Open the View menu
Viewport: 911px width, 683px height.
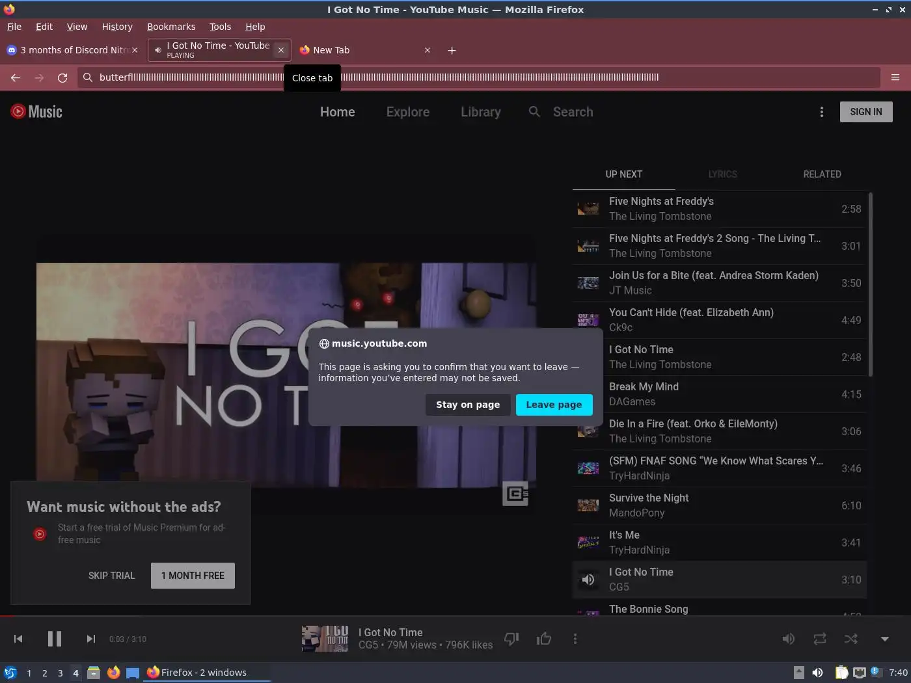tap(77, 27)
